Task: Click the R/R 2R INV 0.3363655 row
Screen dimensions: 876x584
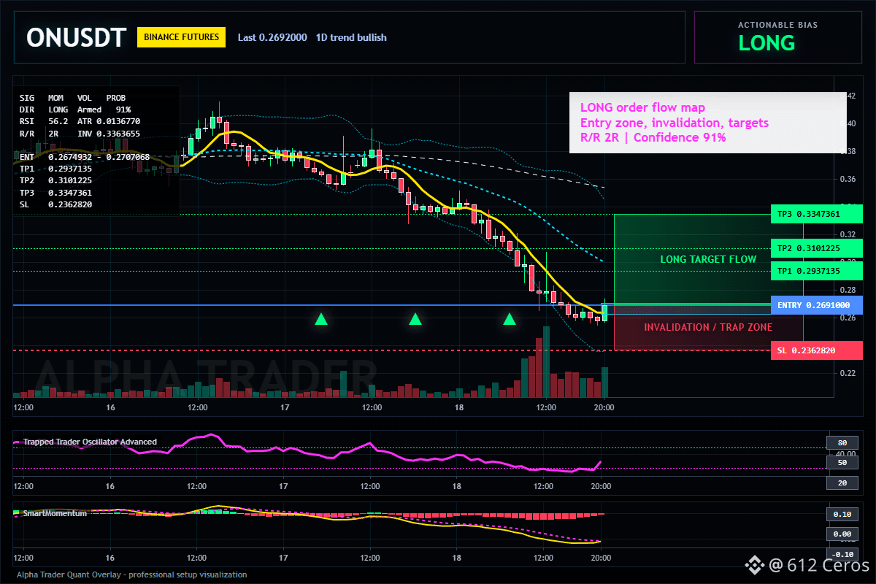Action: (x=80, y=134)
